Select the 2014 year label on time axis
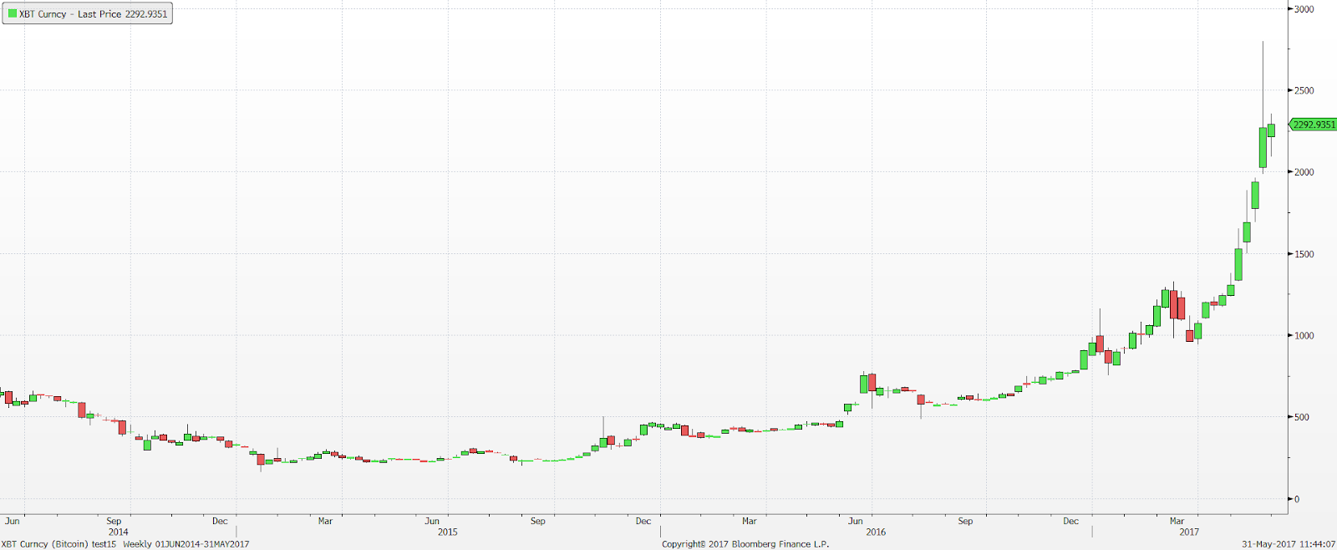 point(119,532)
